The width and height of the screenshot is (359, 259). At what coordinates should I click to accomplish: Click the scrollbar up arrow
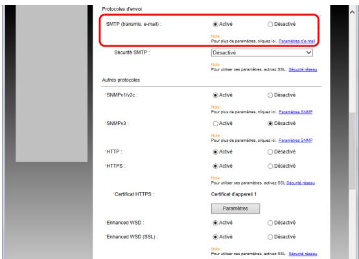(352, 12)
